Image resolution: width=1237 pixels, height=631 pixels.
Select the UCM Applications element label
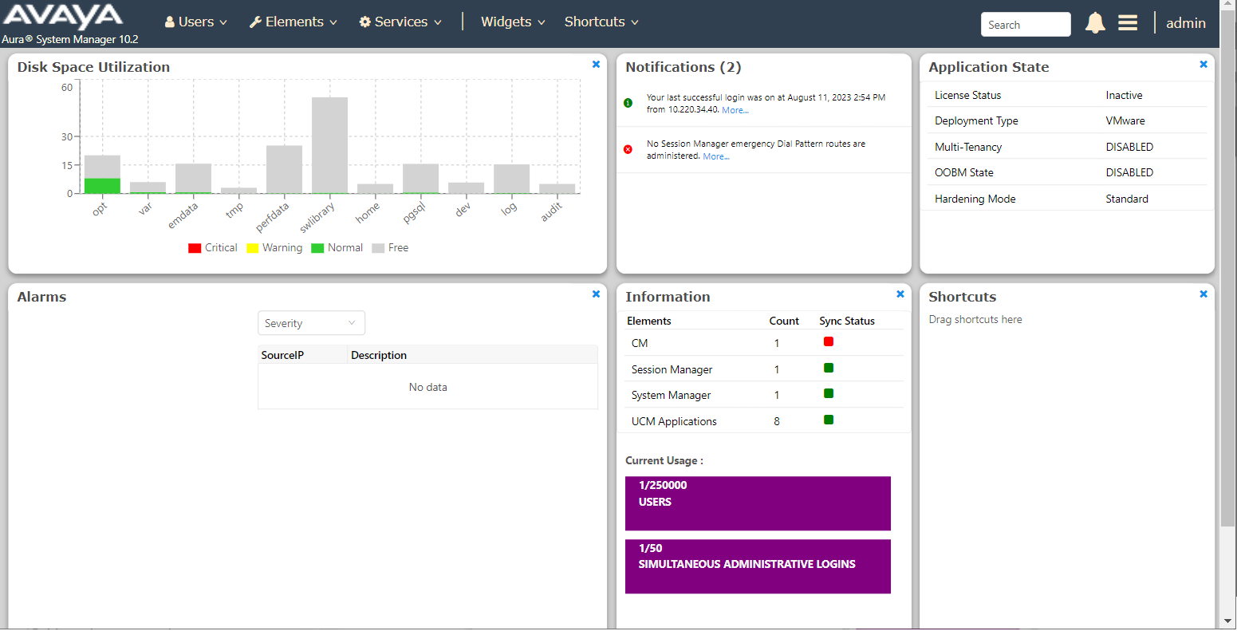674,421
